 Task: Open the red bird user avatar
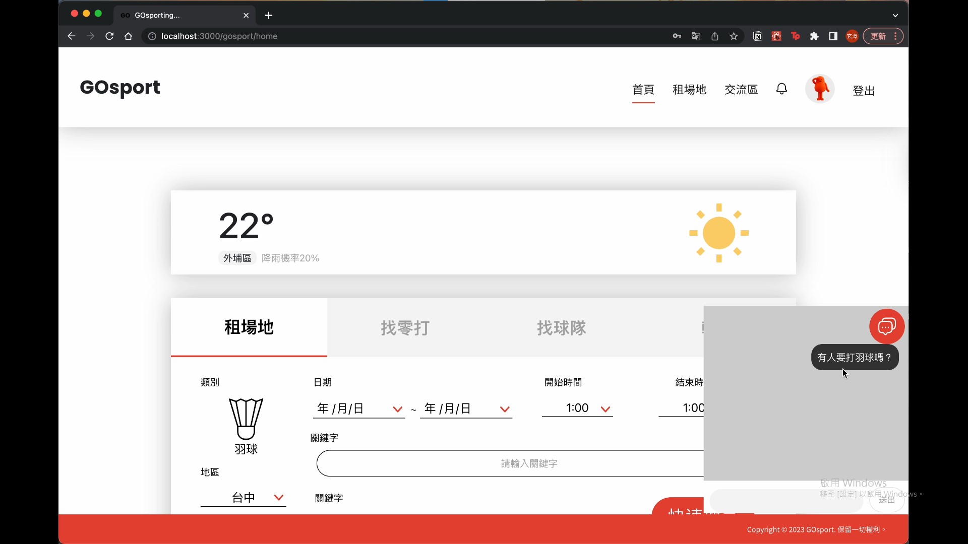pyautogui.click(x=820, y=89)
